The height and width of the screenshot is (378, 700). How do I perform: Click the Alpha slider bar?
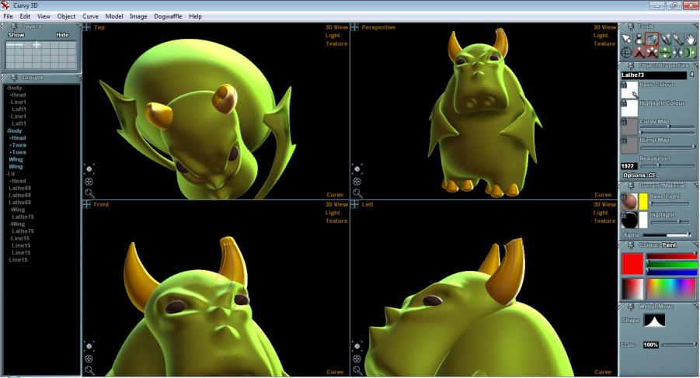click(667, 235)
